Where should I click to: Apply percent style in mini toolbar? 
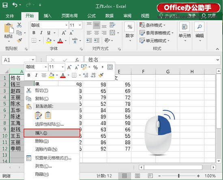[x=95, y=67]
